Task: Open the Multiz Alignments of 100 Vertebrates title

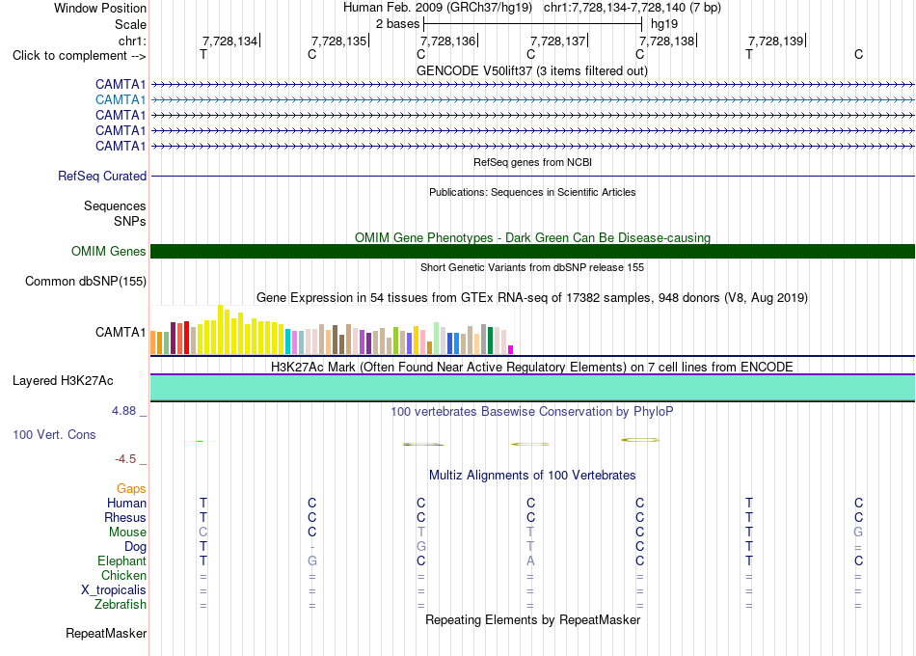Action: [532, 476]
